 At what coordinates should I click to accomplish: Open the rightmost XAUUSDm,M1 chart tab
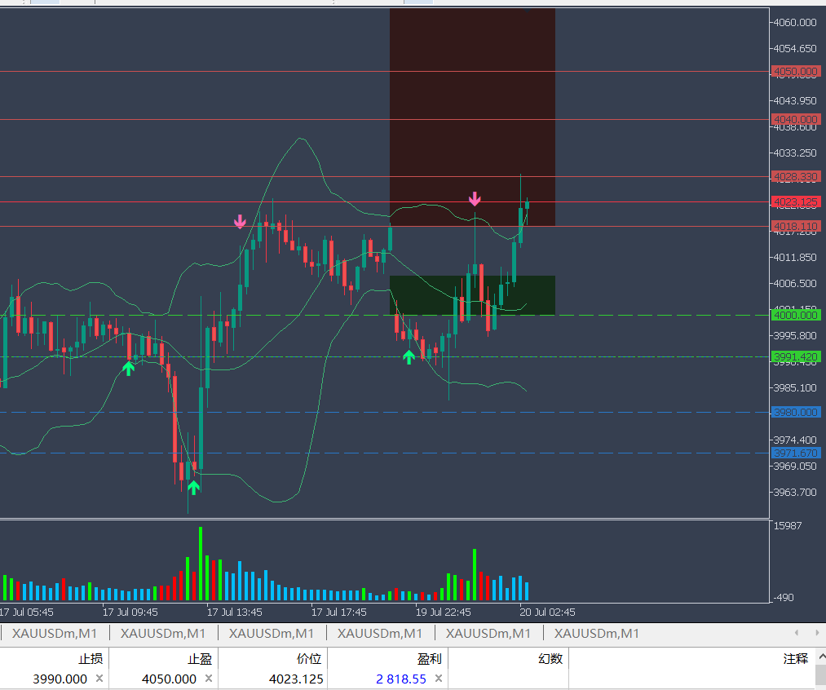point(596,633)
